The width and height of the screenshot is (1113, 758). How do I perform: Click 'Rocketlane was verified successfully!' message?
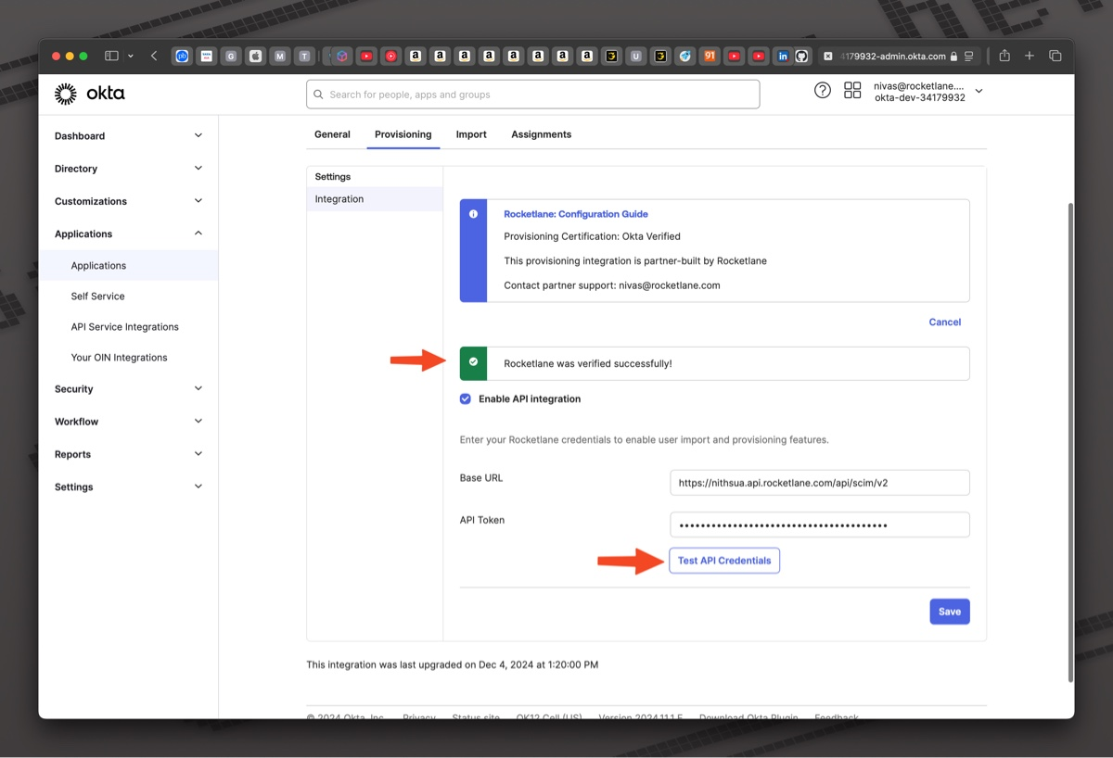(x=588, y=364)
